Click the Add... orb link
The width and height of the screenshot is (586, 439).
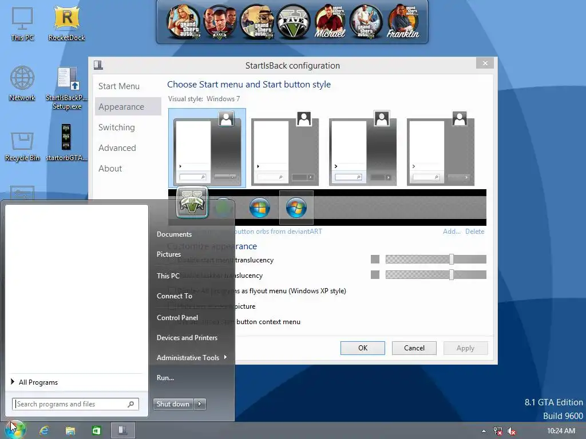tap(452, 232)
